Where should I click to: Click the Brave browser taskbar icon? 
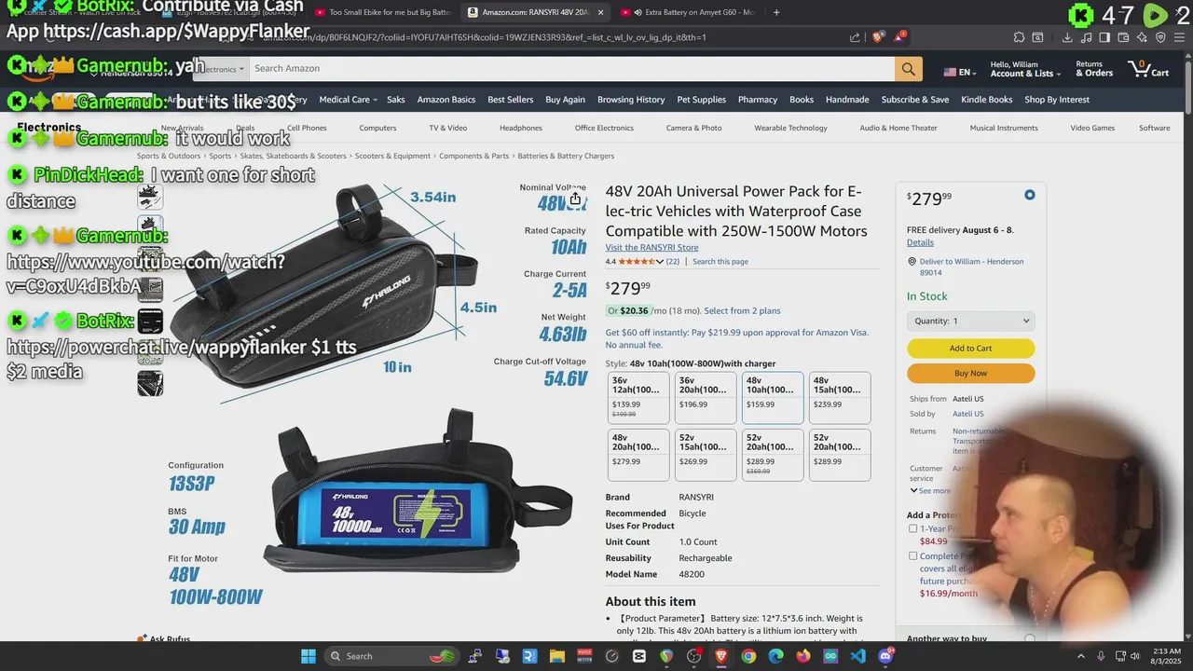pyautogui.click(x=720, y=656)
